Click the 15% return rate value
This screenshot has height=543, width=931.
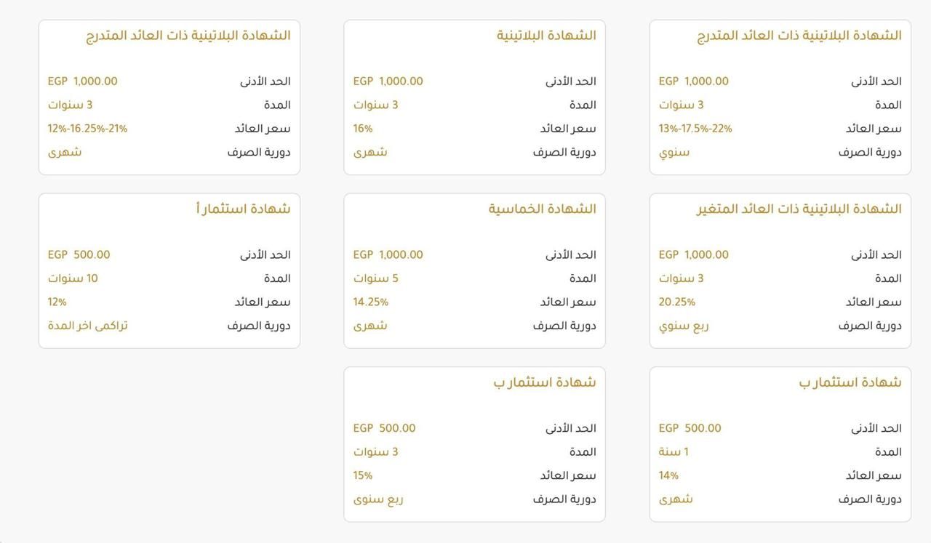coord(363,475)
